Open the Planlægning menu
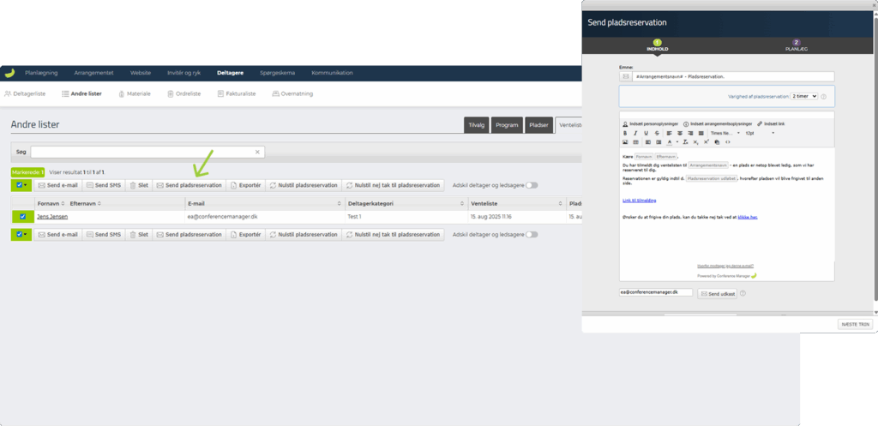 (x=41, y=73)
